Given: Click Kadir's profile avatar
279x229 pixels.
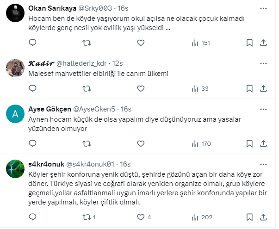Looking at the screenshot, I should 15,68.
